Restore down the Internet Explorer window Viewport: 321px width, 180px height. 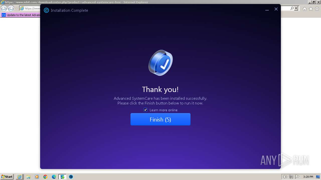coord(314,2)
